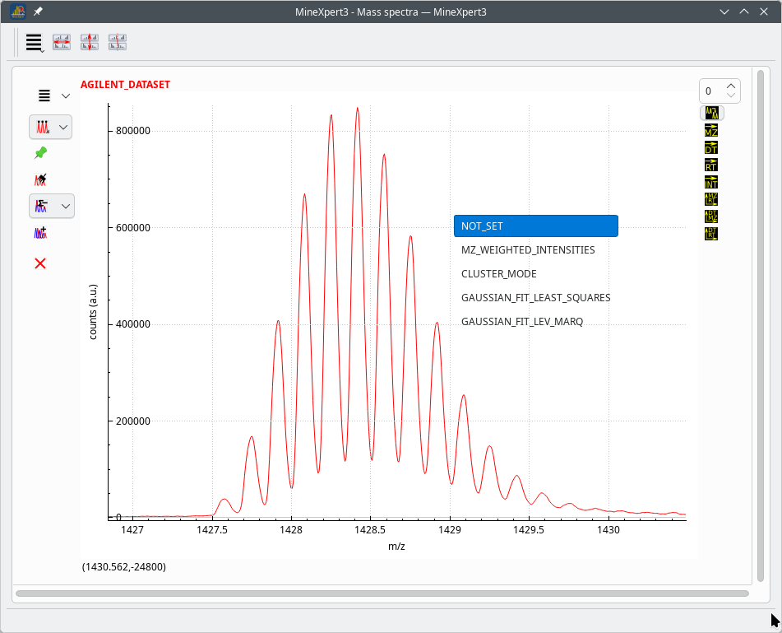Expand the sigma integration mode dropdown
The width and height of the screenshot is (782, 633).
point(65,206)
